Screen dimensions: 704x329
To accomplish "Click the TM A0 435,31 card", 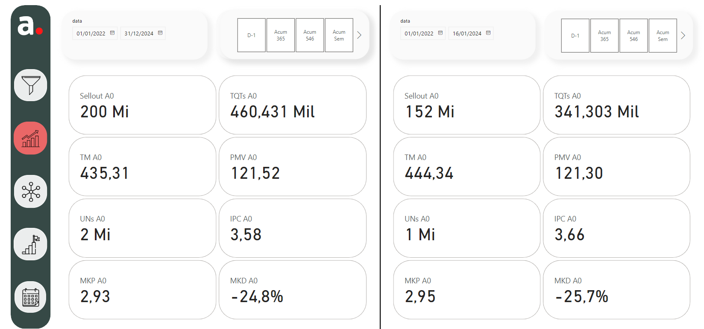I will [x=142, y=166].
